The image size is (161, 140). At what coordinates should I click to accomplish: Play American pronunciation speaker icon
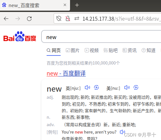pyautogui.click(x=127, y=87)
